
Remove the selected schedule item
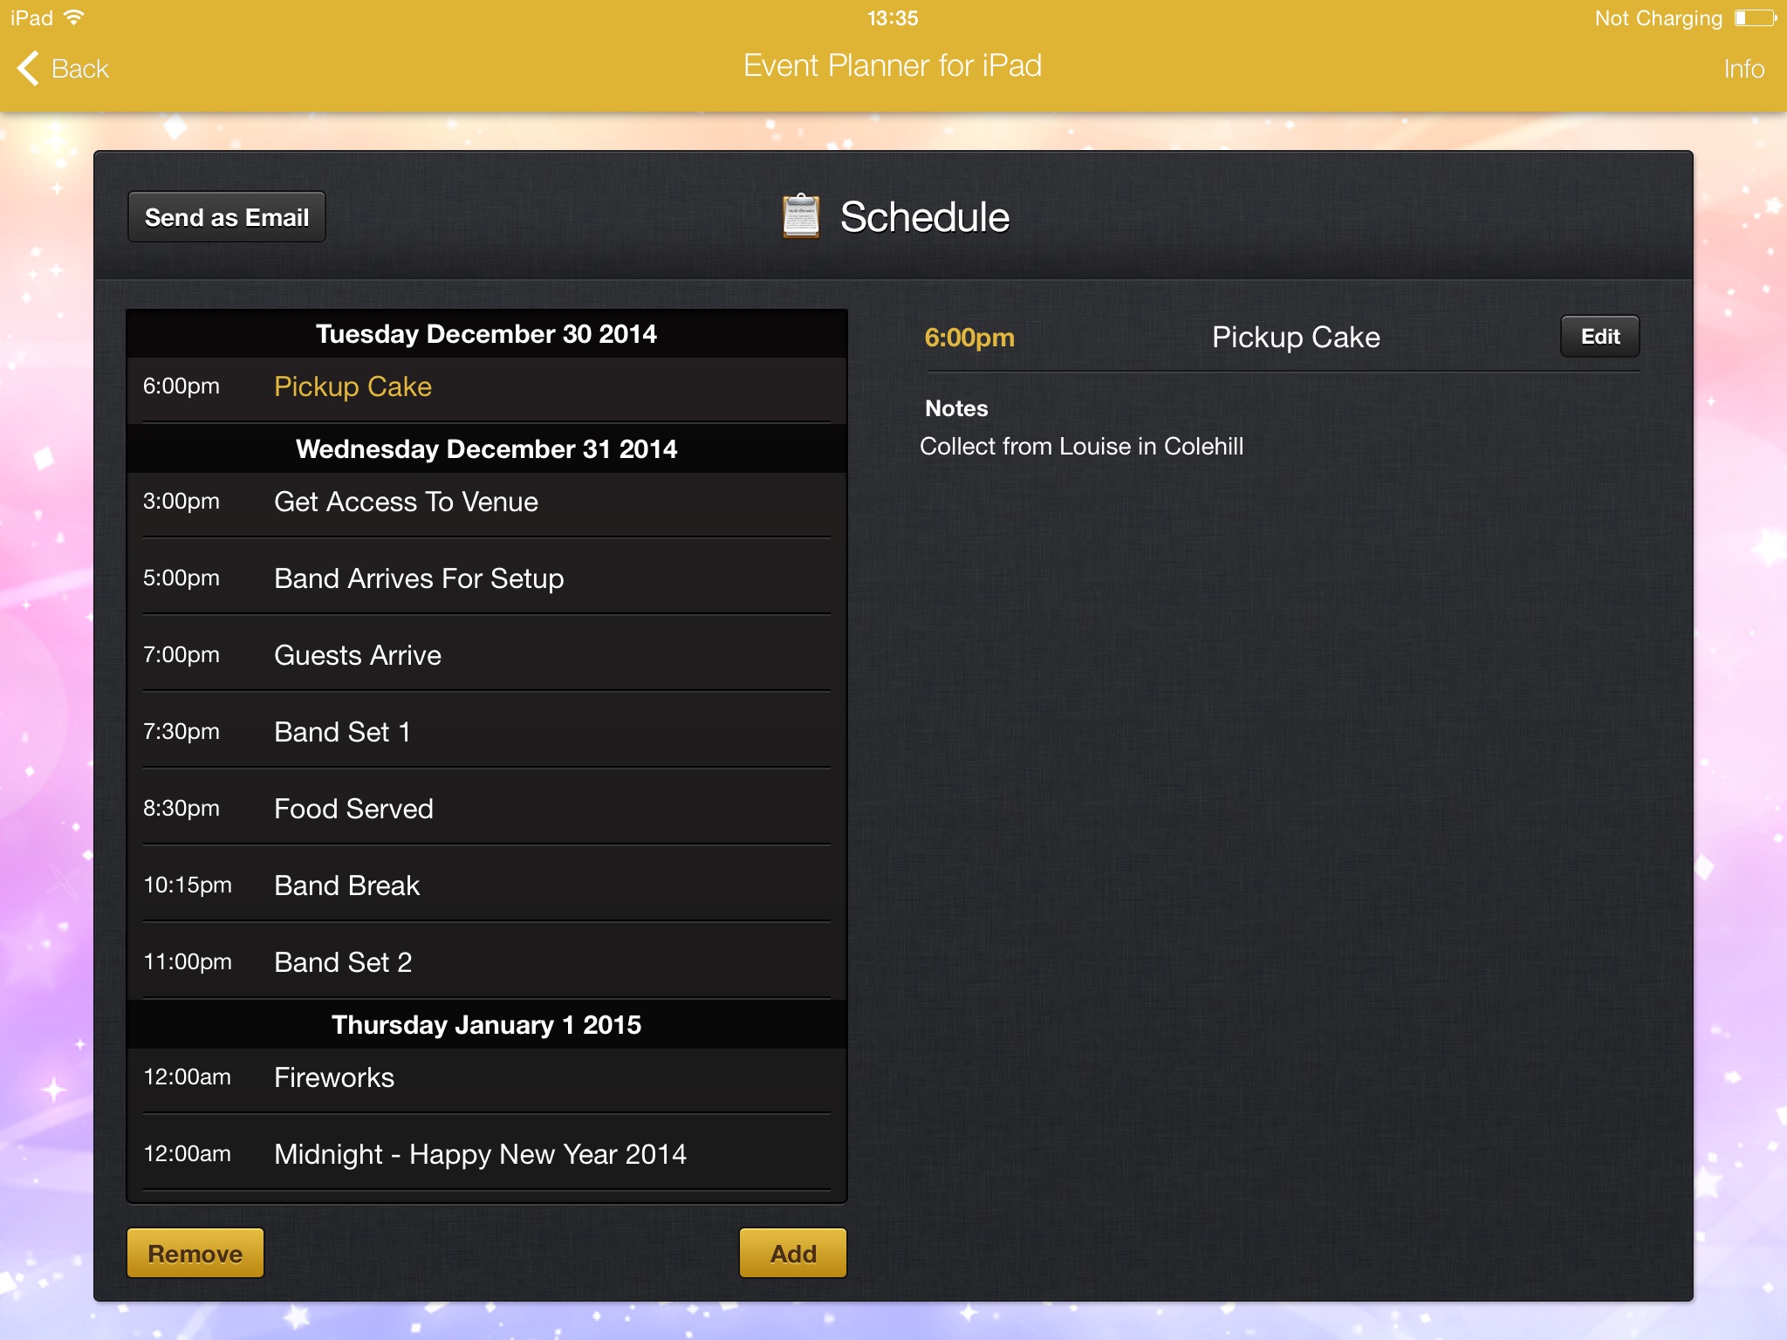point(195,1253)
